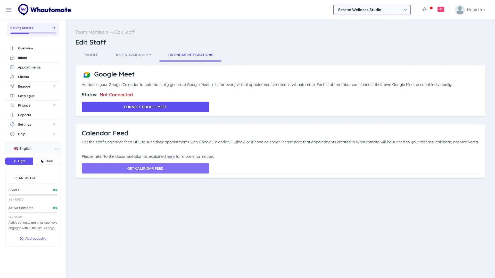Click the Team Members breadcrumb
The height and width of the screenshot is (278, 495).
(x=92, y=32)
